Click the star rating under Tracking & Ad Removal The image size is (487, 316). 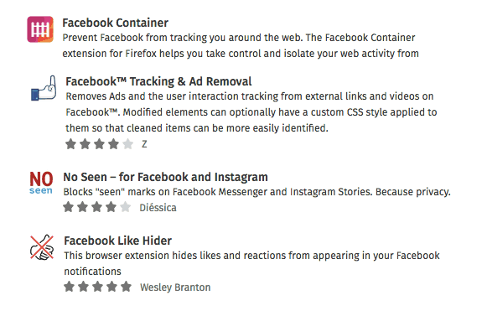100,144
